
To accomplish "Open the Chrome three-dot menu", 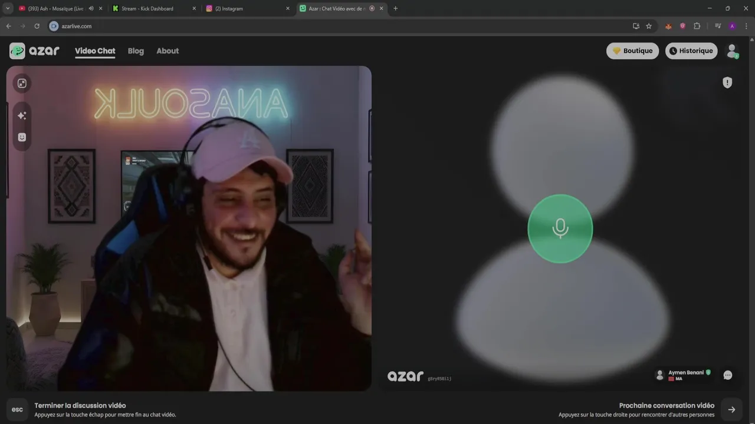I will point(747,26).
